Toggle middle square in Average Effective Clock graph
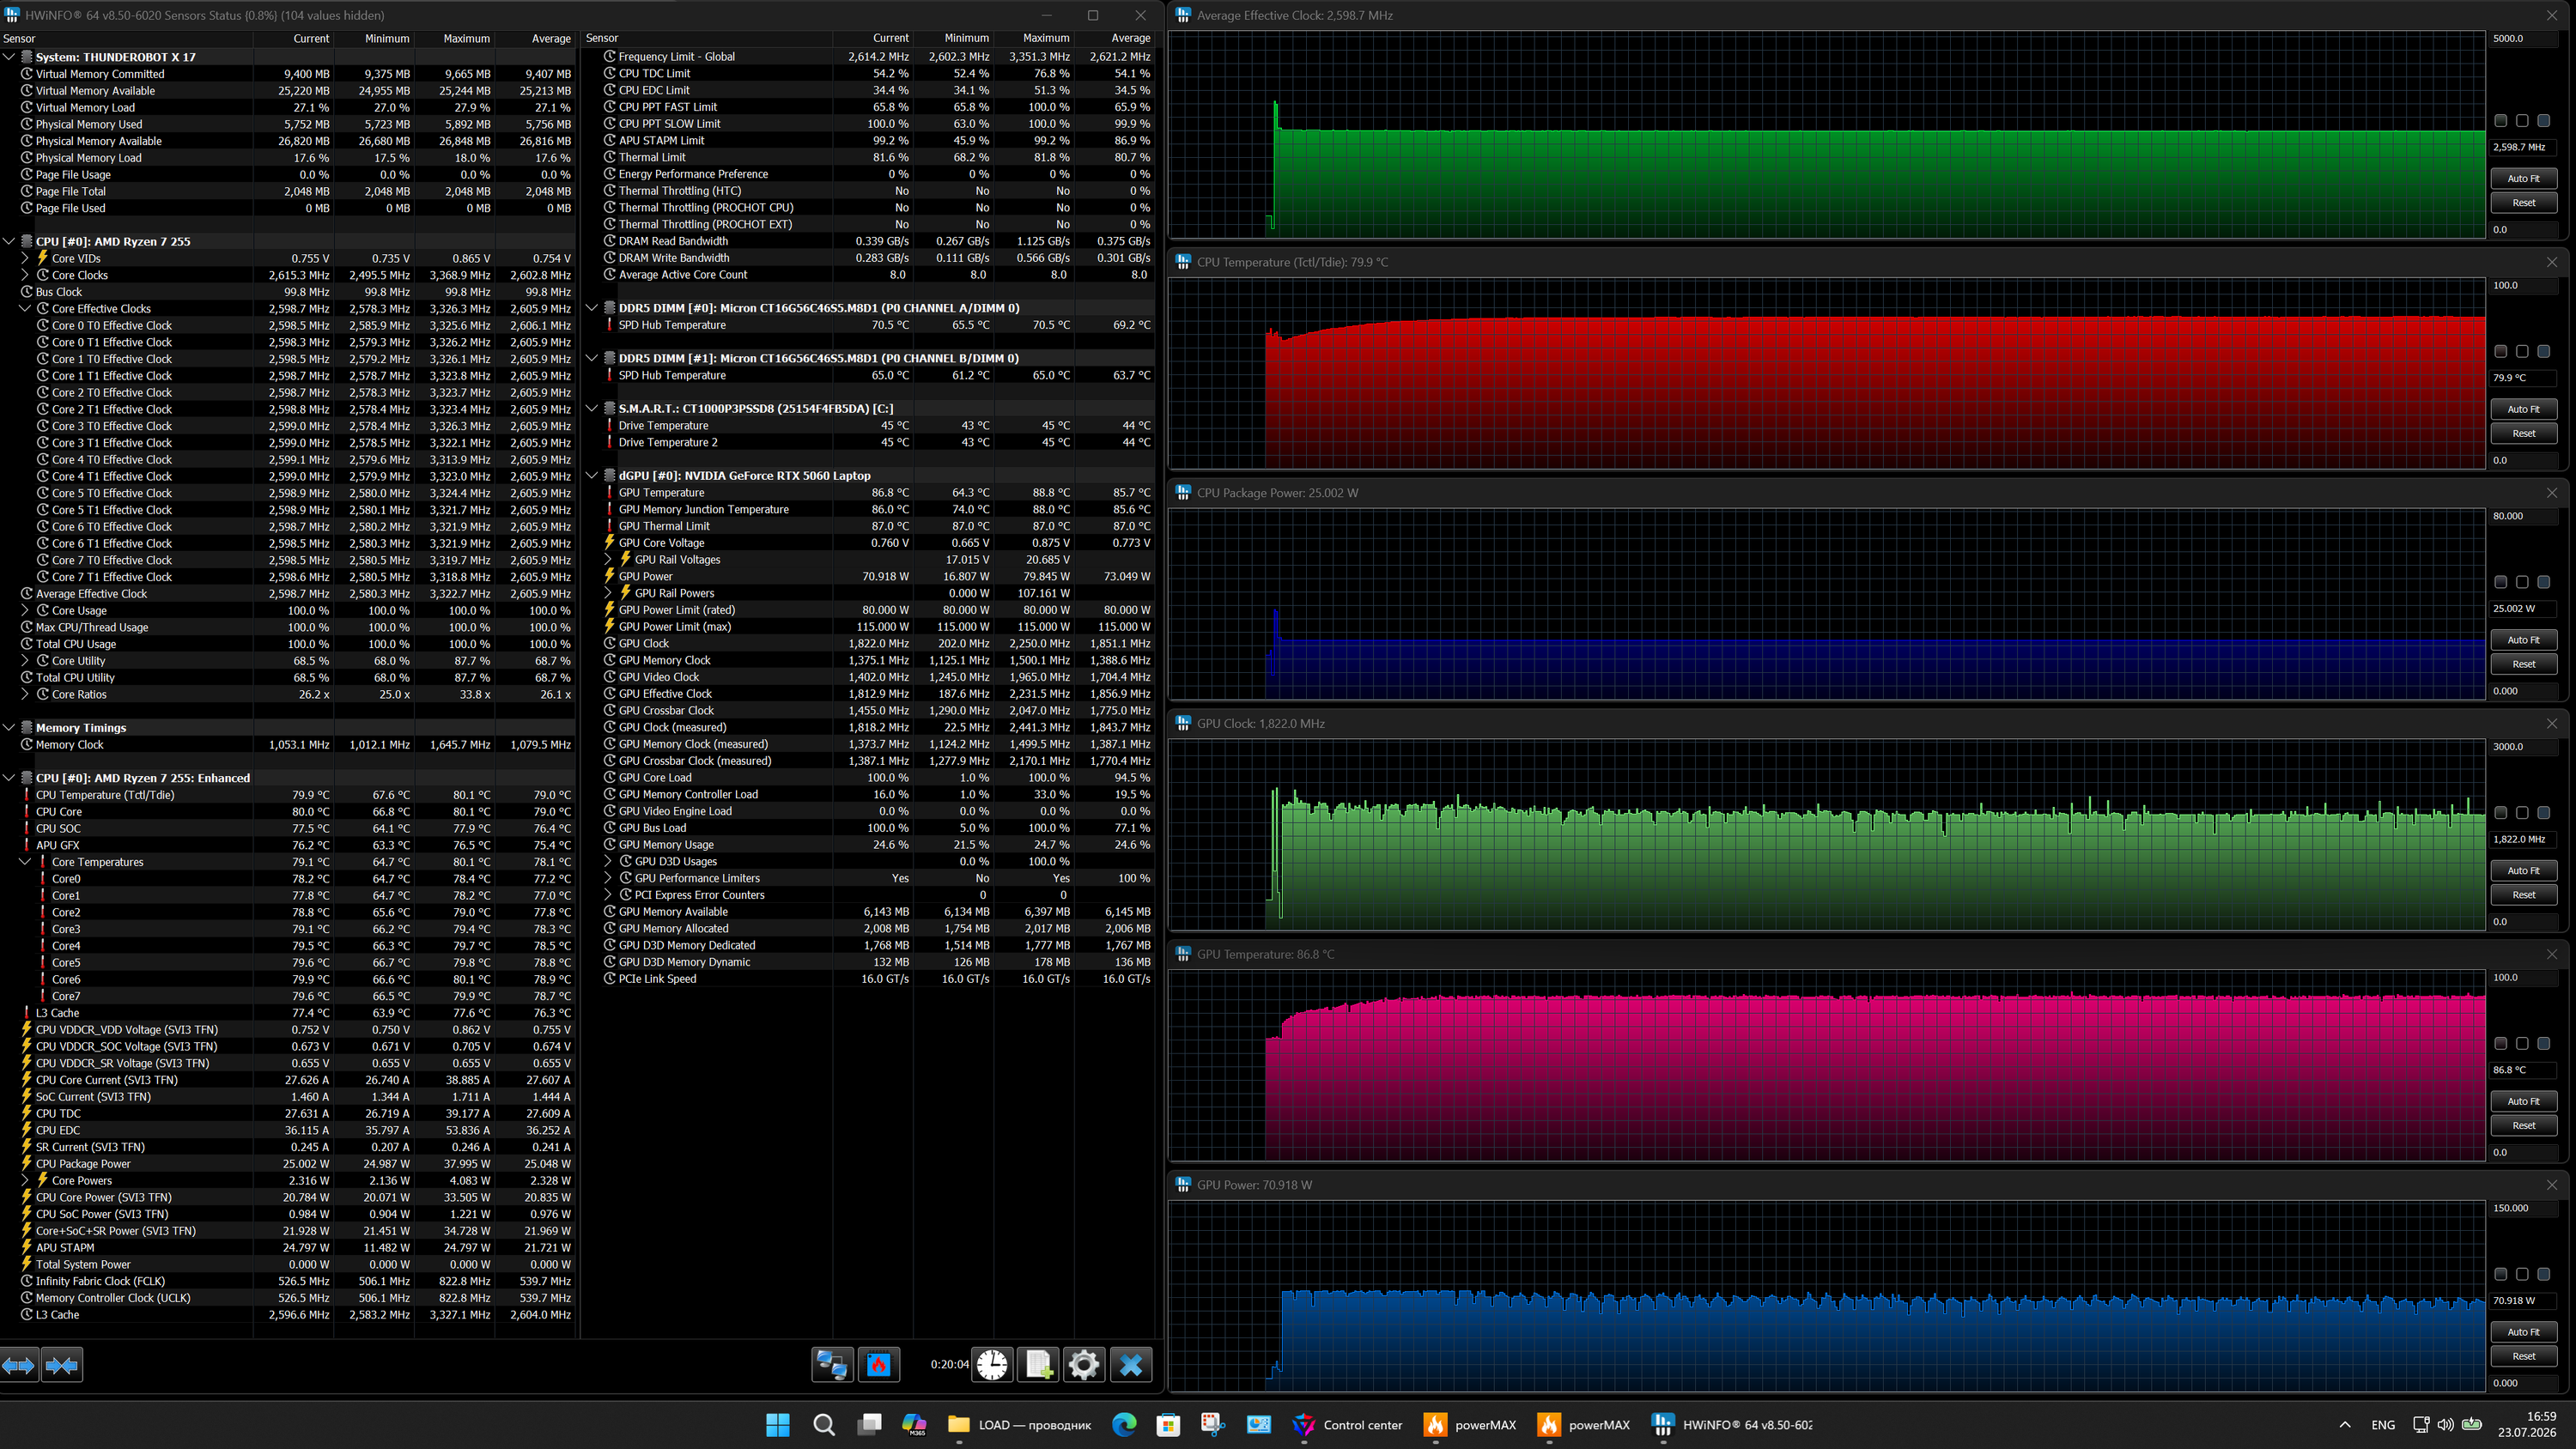 tap(2522, 121)
